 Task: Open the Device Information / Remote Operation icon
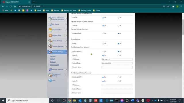coord(50,19)
